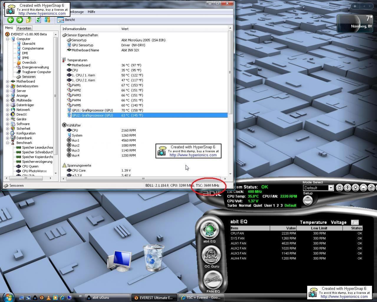
Task: Expand the Betriebssystem tree node
Action: (x=7, y=86)
